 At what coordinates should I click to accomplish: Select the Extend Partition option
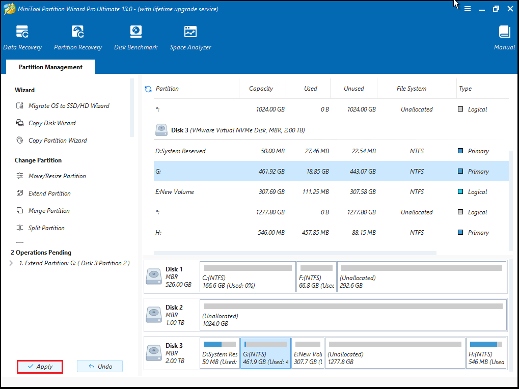point(50,193)
